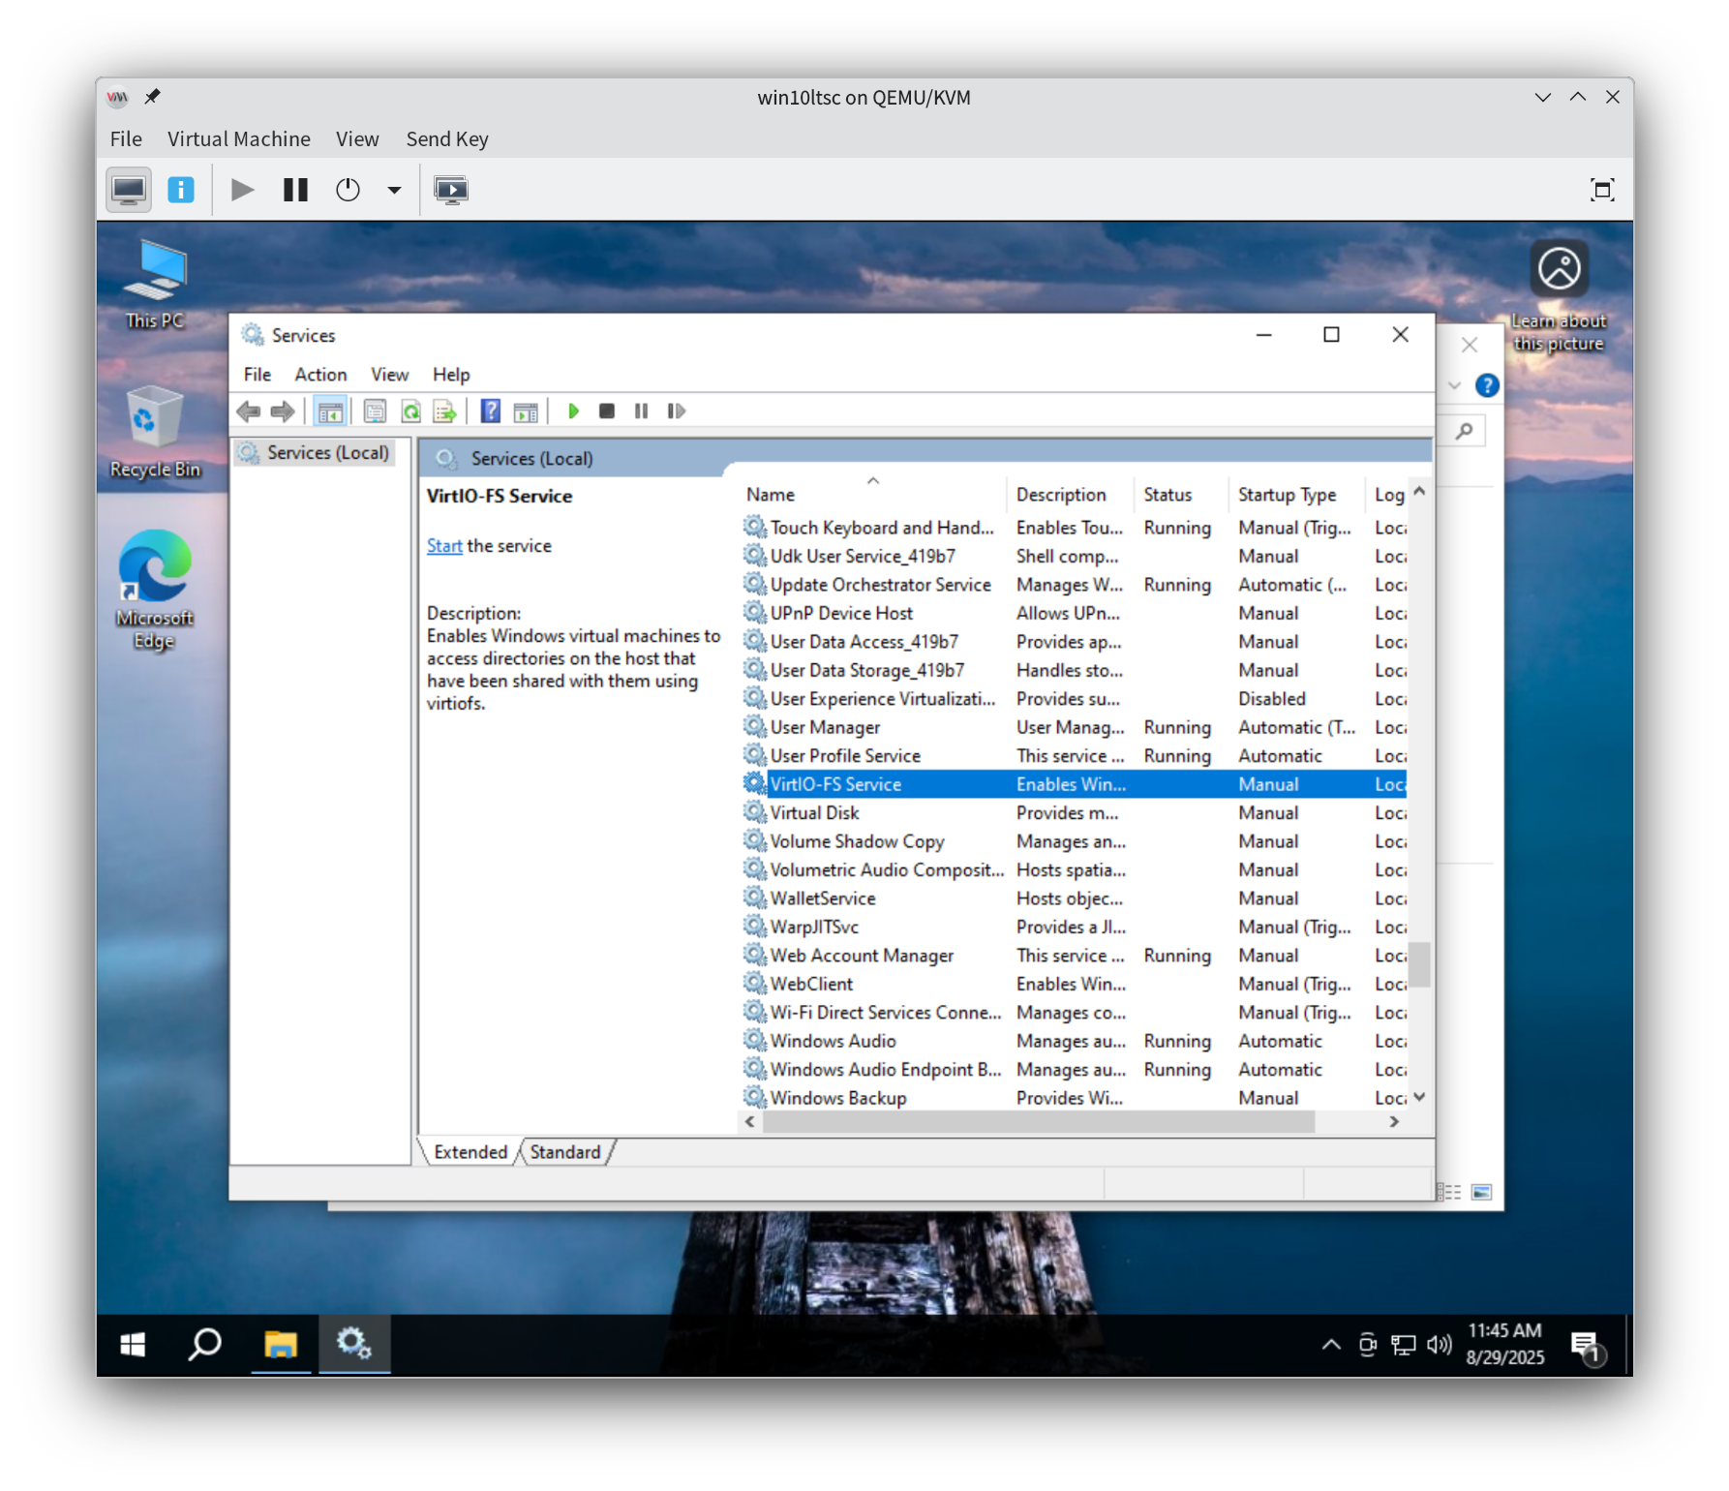This screenshot has height=1491, width=1729.
Task: Click the green Start Service toolbar icon
Action: point(573,411)
